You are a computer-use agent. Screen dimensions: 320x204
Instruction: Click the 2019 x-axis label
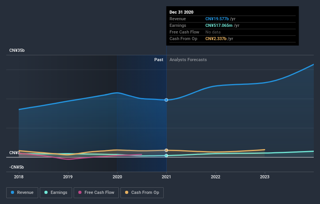point(68,177)
